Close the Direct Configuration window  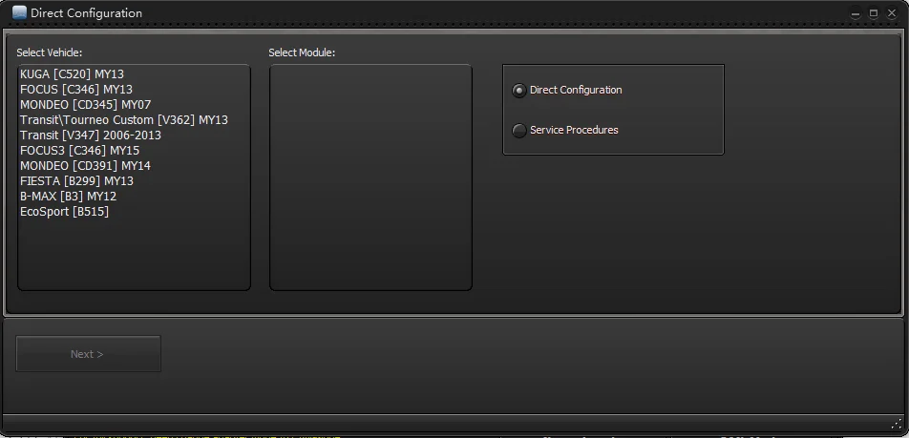(892, 13)
